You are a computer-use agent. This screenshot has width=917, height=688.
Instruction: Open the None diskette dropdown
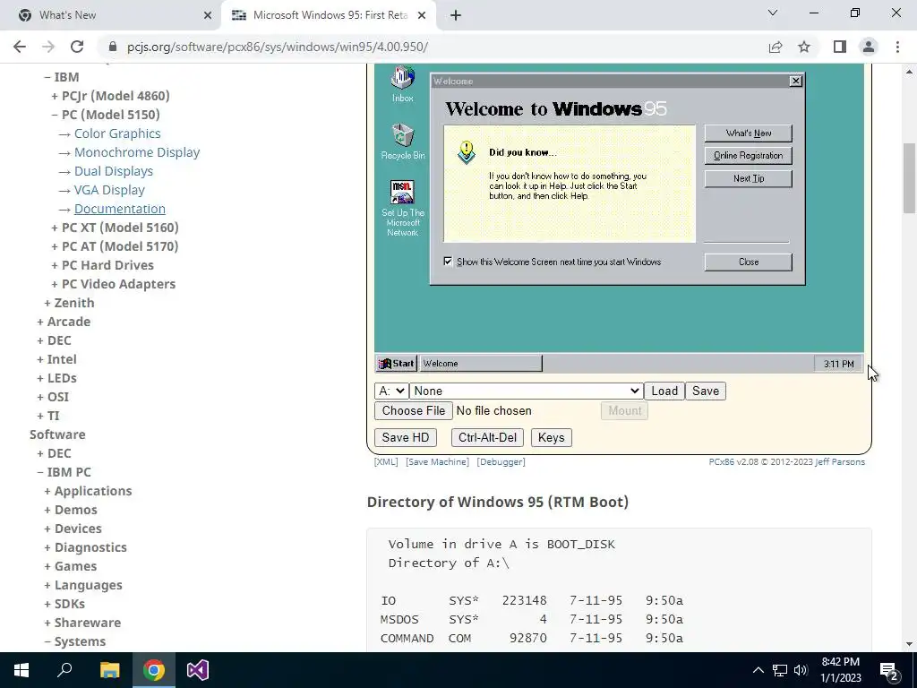pyautogui.click(x=526, y=391)
